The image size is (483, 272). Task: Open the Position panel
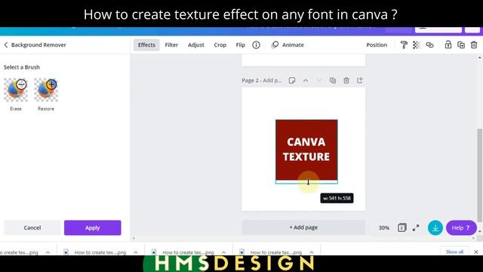377,45
